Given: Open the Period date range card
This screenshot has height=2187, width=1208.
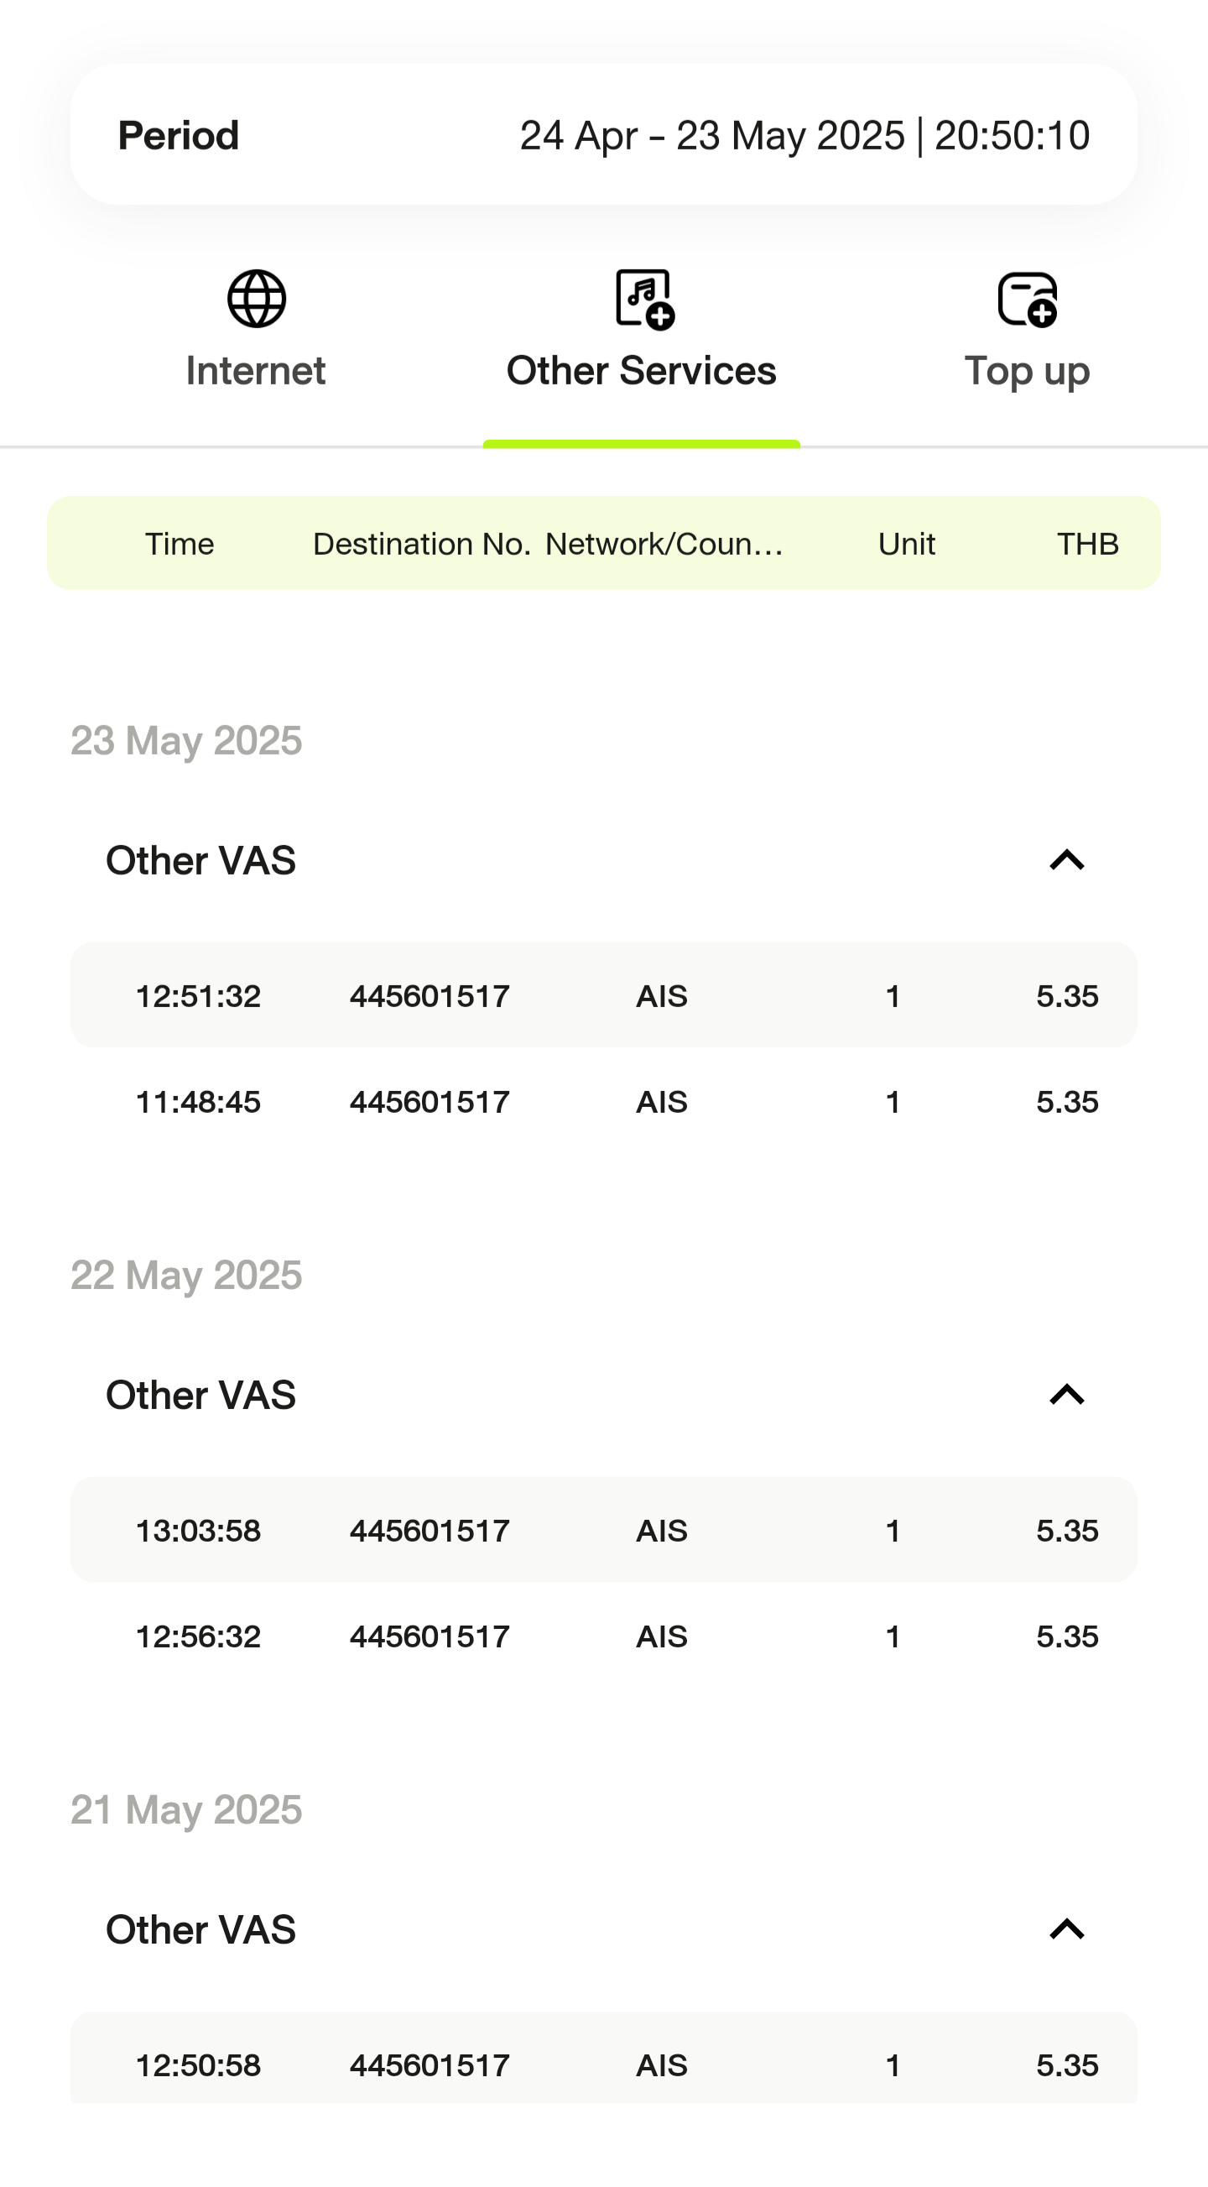Looking at the screenshot, I should [x=603, y=135].
